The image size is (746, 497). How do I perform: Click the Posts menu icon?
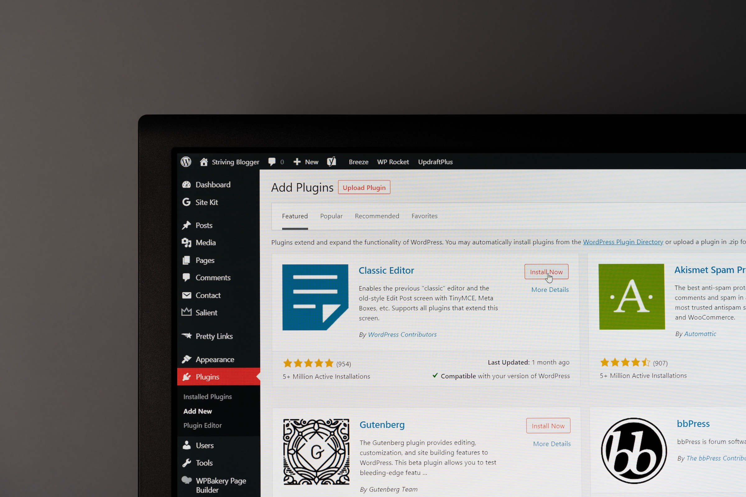tap(187, 225)
